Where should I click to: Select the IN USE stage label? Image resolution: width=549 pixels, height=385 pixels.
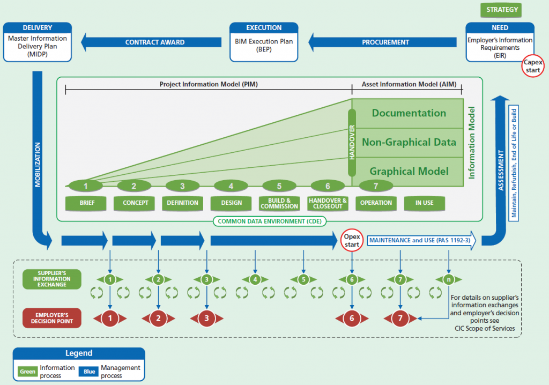425,203
